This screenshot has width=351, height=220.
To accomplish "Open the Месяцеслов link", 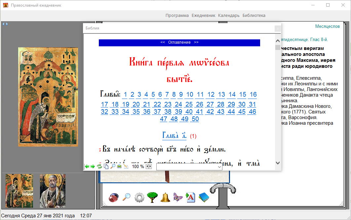I will pos(327,26).
